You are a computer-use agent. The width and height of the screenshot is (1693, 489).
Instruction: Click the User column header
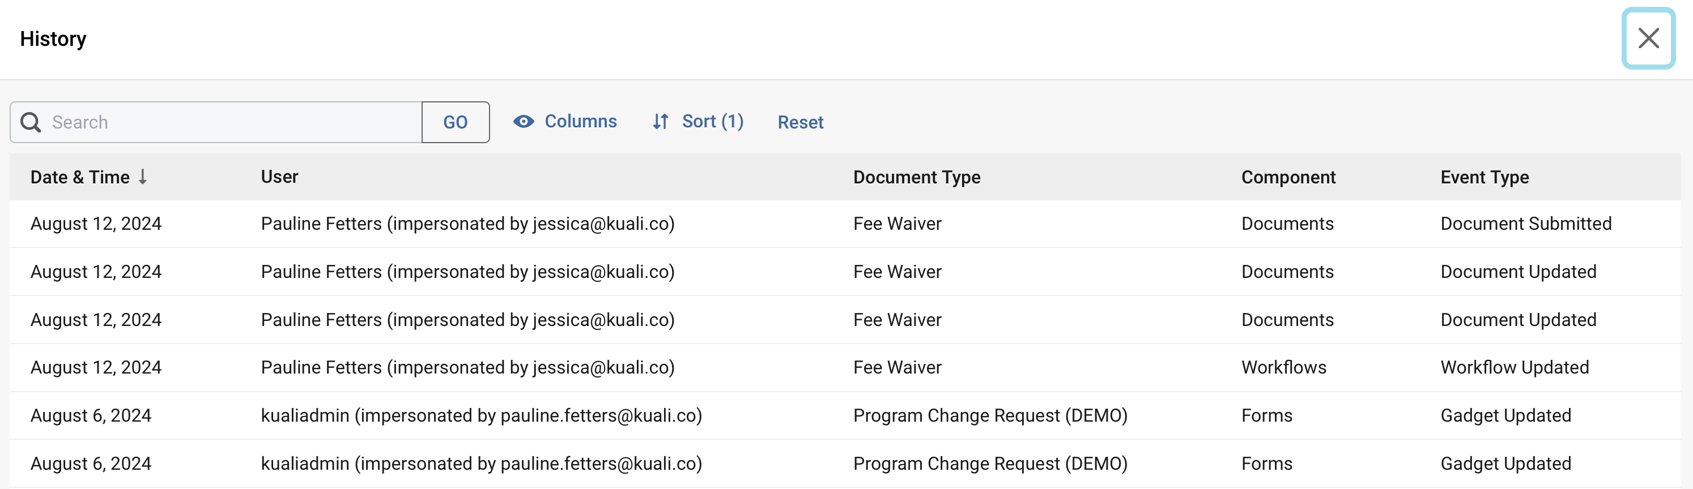(279, 177)
